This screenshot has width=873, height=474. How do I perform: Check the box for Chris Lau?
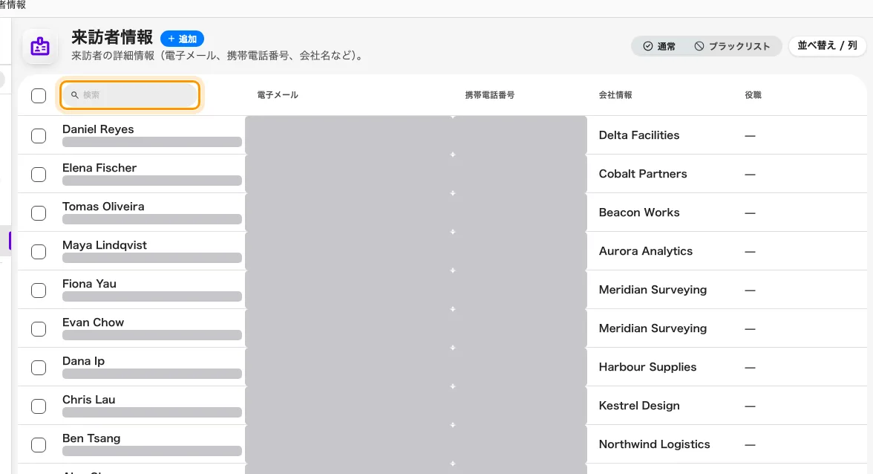pyautogui.click(x=39, y=406)
